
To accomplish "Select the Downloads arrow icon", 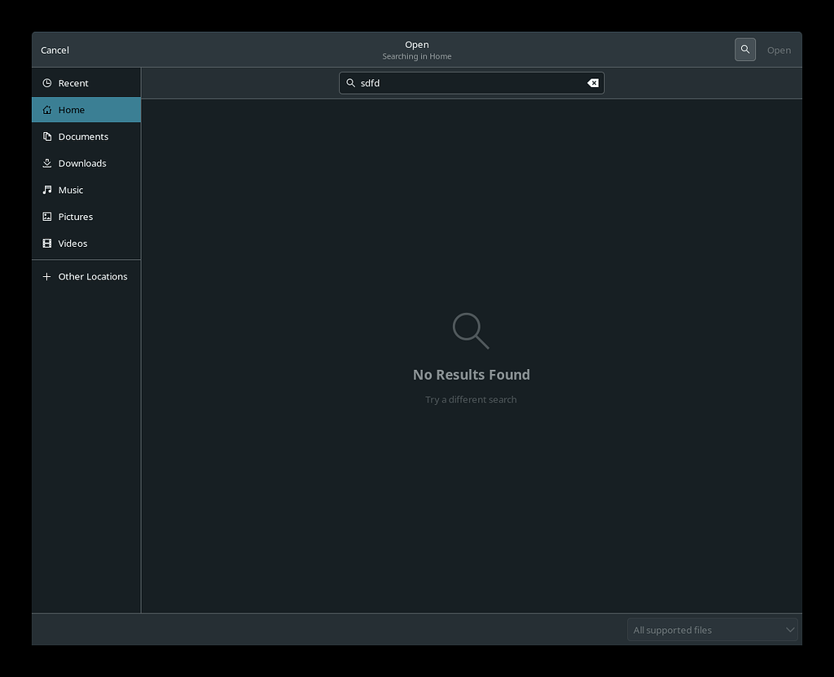I will point(47,163).
